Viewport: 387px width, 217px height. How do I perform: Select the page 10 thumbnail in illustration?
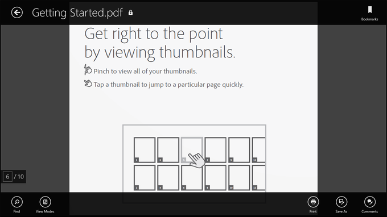239,178
